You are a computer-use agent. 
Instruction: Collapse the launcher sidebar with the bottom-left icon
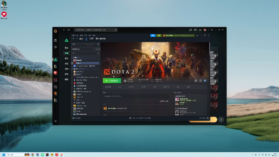pyautogui.click(x=55, y=121)
